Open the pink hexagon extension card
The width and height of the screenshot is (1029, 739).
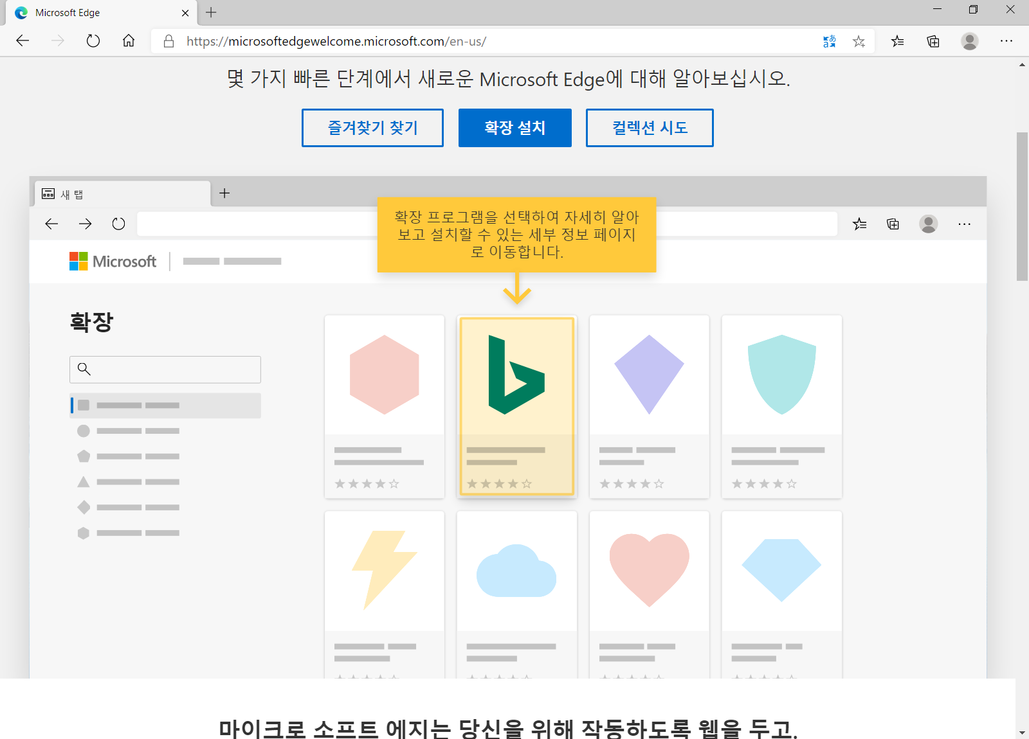pos(385,406)
